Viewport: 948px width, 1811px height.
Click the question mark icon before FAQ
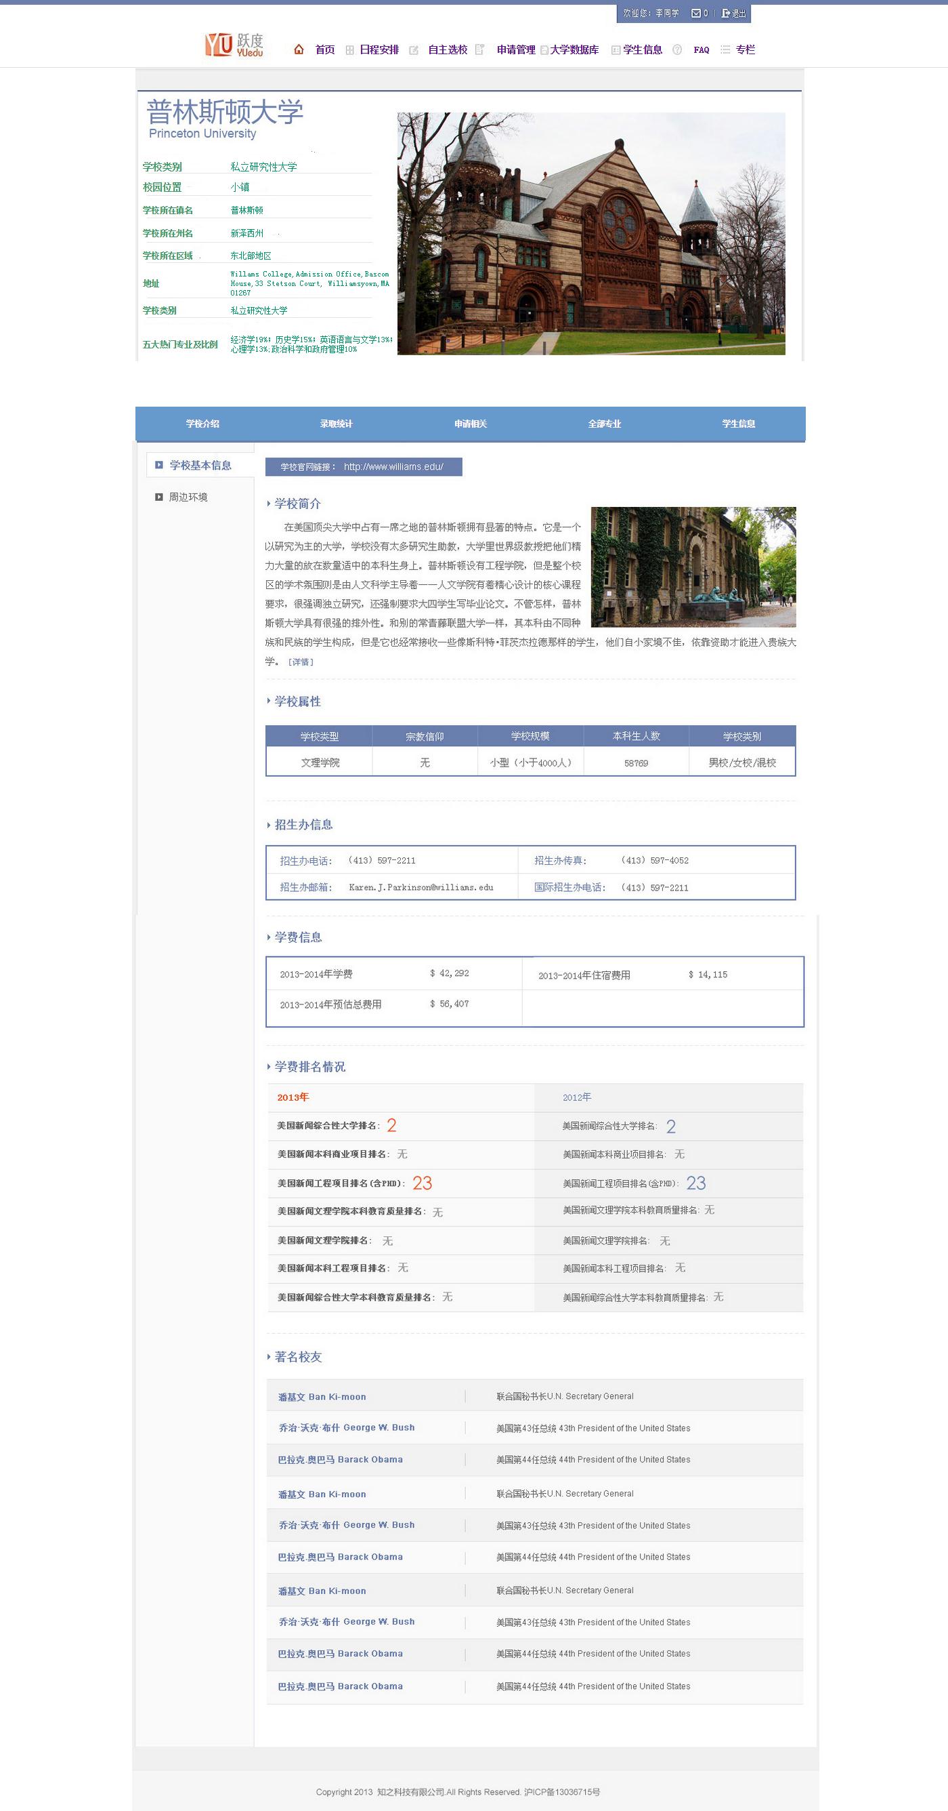point(677,50)
